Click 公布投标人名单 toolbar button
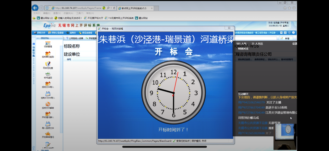Image resolution: width=329 pixels, height=151 pixels. (x=74, y=38)
